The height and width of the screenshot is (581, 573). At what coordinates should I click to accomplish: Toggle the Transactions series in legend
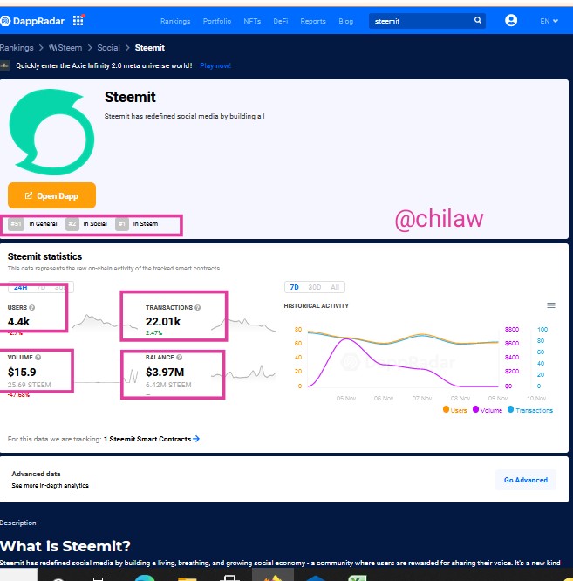pyautogui.click(x=529, y=410)
